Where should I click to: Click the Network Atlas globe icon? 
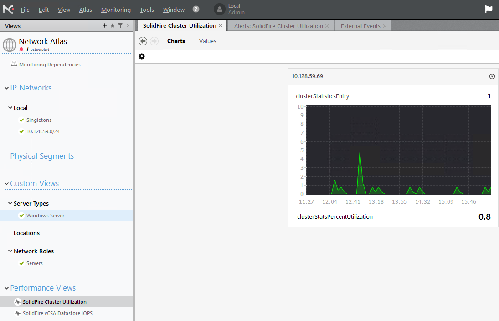10,45
